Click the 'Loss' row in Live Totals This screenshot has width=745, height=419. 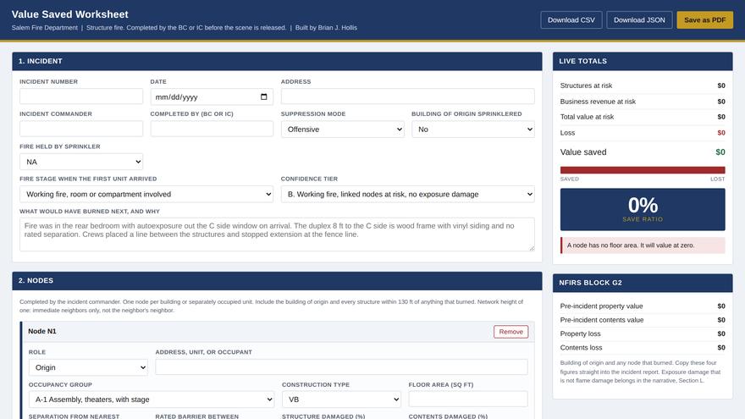643,133
